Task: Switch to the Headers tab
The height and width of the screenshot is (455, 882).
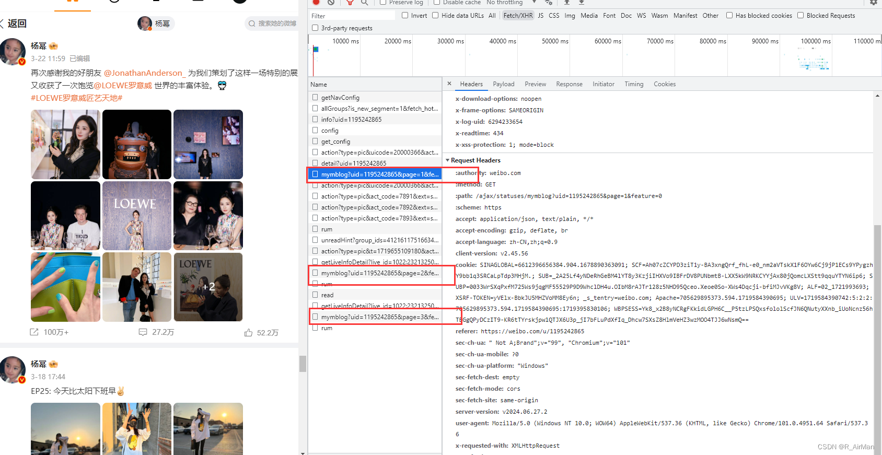Action: point(471,84)
